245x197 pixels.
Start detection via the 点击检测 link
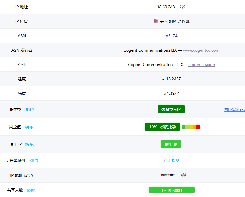171,161
